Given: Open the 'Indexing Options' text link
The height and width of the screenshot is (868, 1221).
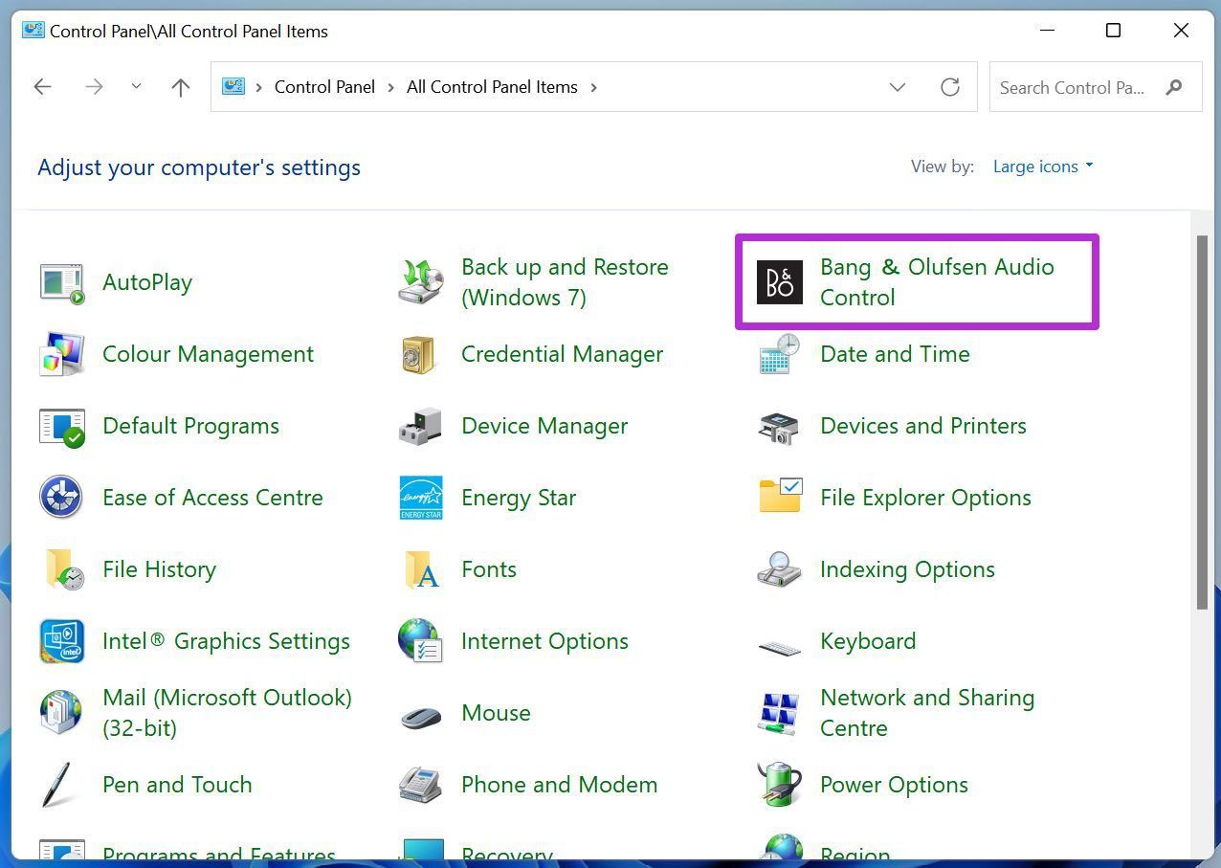Looking at the screenshot, I should [907, 569].
